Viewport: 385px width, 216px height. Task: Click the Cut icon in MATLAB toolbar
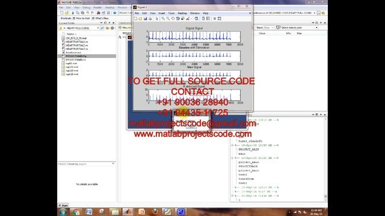(73, 13)
